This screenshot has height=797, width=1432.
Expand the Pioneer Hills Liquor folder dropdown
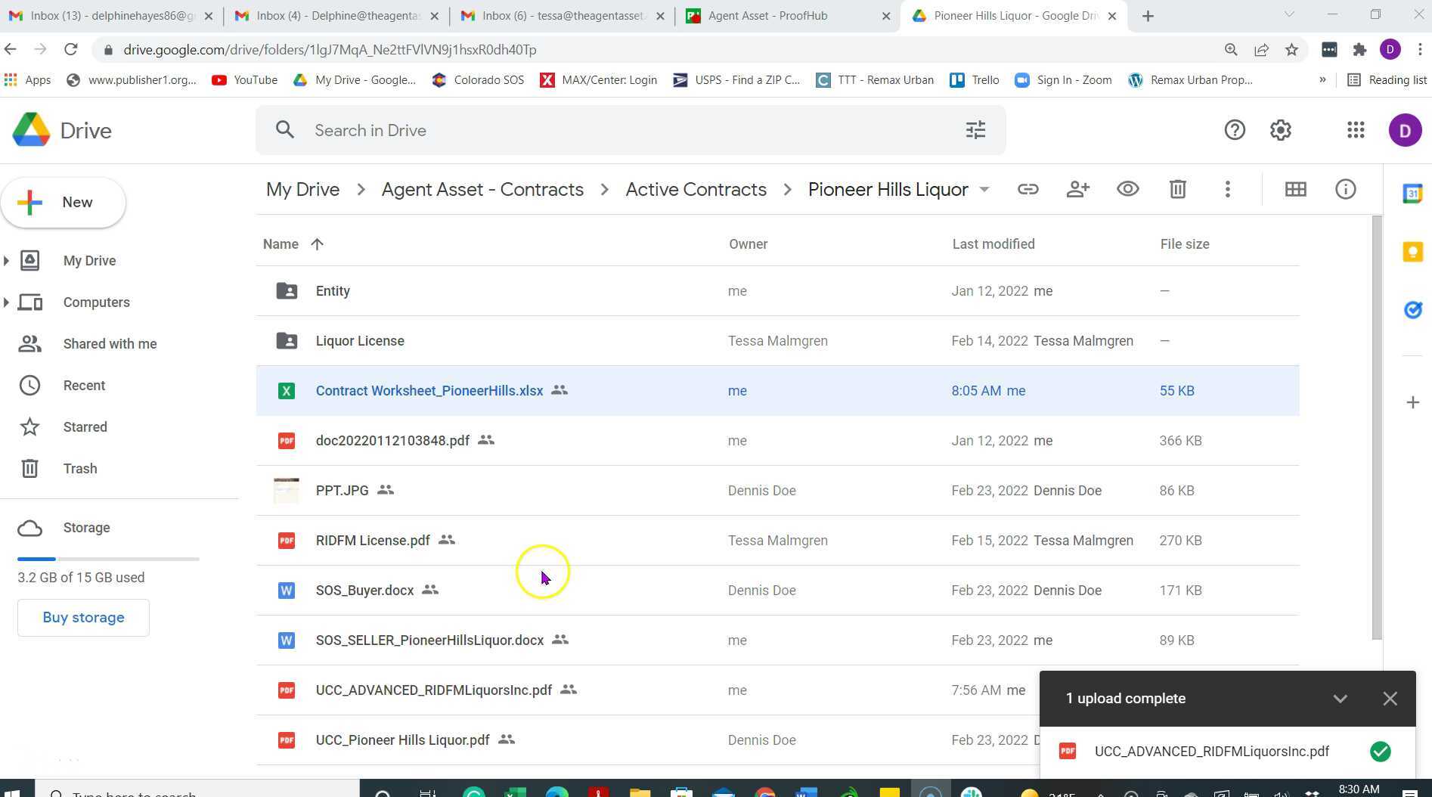[984, 190]
